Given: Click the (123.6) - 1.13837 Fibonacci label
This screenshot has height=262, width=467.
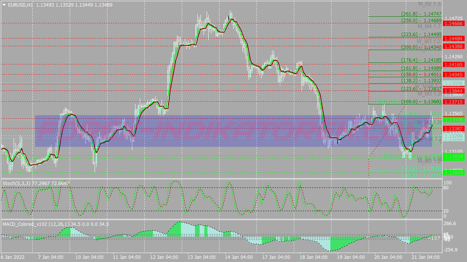Looking at the screenshot, I should coord(421,89).
